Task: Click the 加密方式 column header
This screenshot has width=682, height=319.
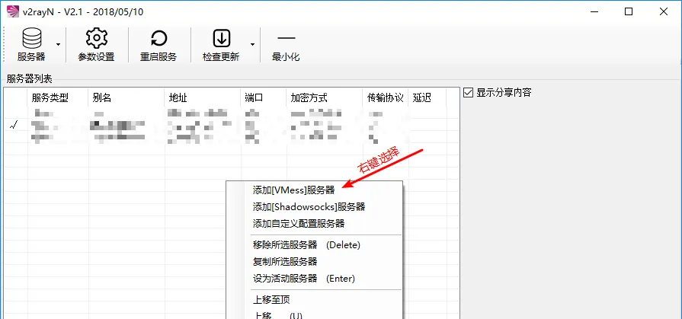Action: [325, 97]
